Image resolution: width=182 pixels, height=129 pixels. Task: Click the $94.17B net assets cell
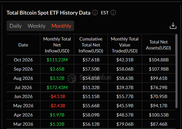(x=158, y=106)
